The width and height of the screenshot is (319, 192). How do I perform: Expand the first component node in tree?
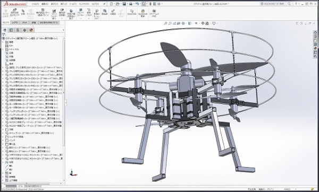point(3,67)
